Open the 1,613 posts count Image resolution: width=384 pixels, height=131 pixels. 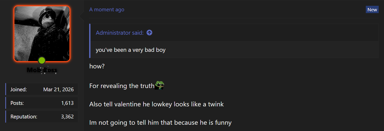click(67, 103)
